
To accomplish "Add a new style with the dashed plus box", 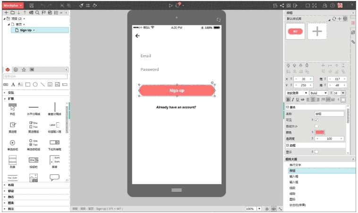I will (317, 31).
